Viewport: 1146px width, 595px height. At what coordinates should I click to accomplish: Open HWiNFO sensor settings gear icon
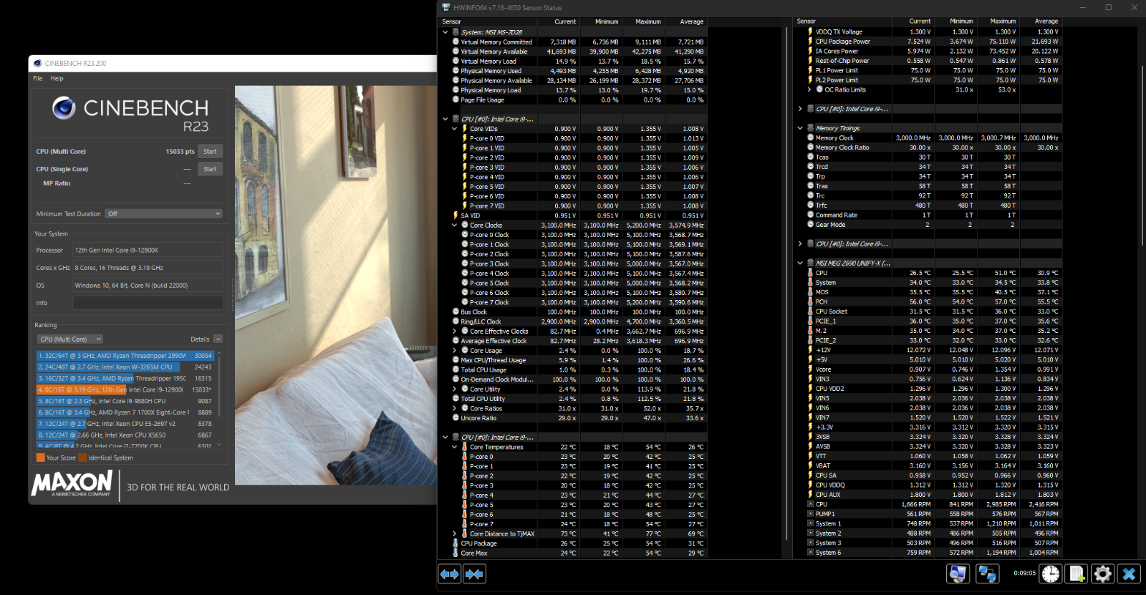click(x=1103, y=574)
